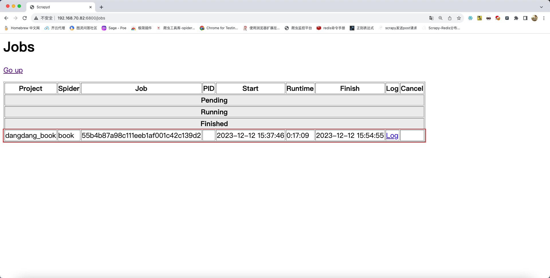Click the PID column header
Viewport: 550px width, 278px height.
tap(209, 89)
